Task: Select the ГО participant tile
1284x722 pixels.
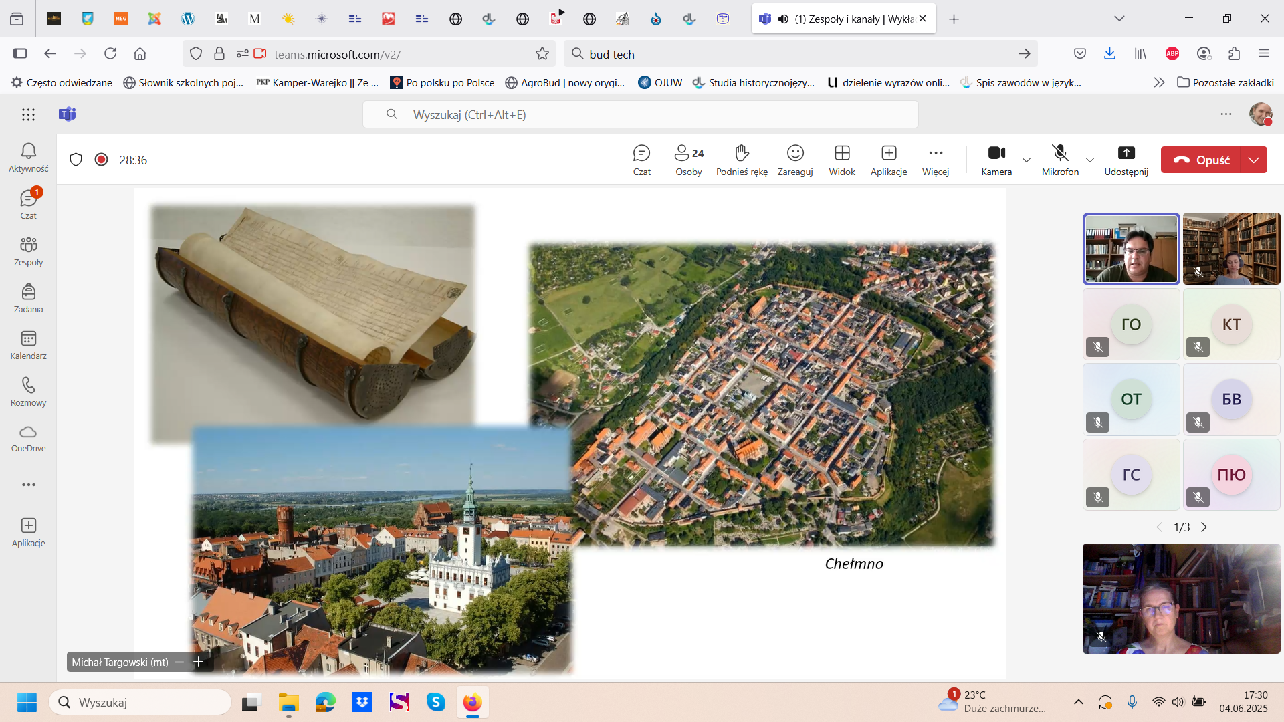Action: coord(1131,324)
